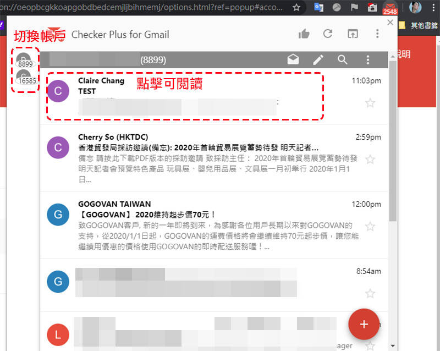The width and height of the screenshot is (440, 351).
Task: Refresh the inbox with the reload icon
Action: (x=328, y=34)
